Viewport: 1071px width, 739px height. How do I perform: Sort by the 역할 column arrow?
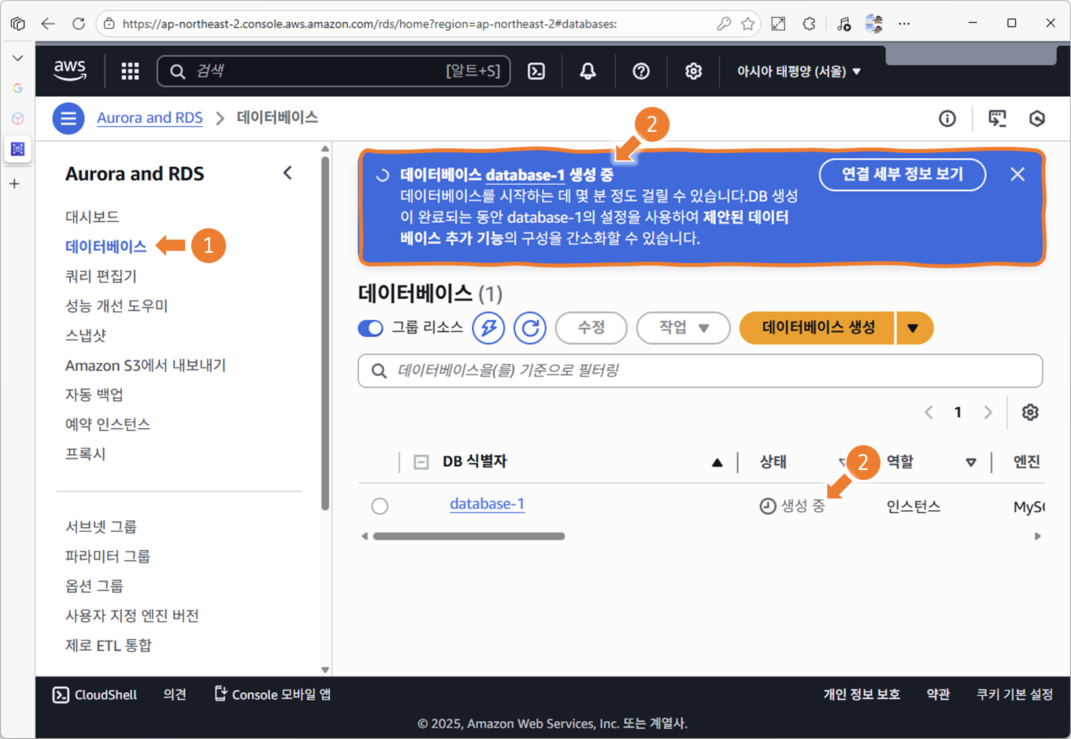pos(971,463)
